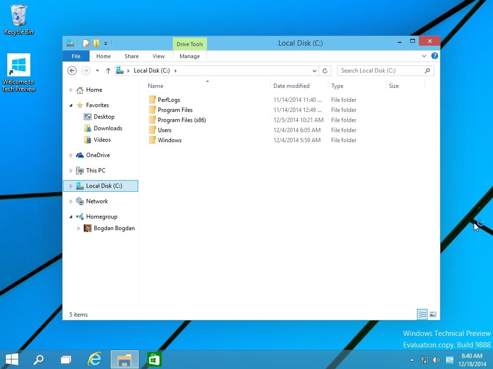Viewport: 493px width, 369px height.
Task: Switch to Details view layout
Action: click(x=422, y=315)
